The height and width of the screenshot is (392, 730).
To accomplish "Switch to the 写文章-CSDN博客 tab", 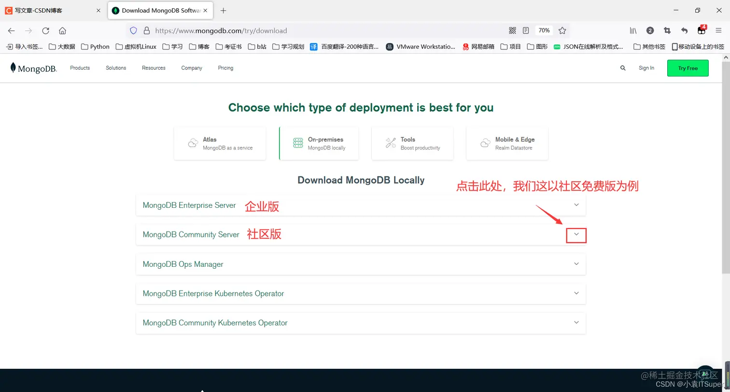I will point(53,10).
